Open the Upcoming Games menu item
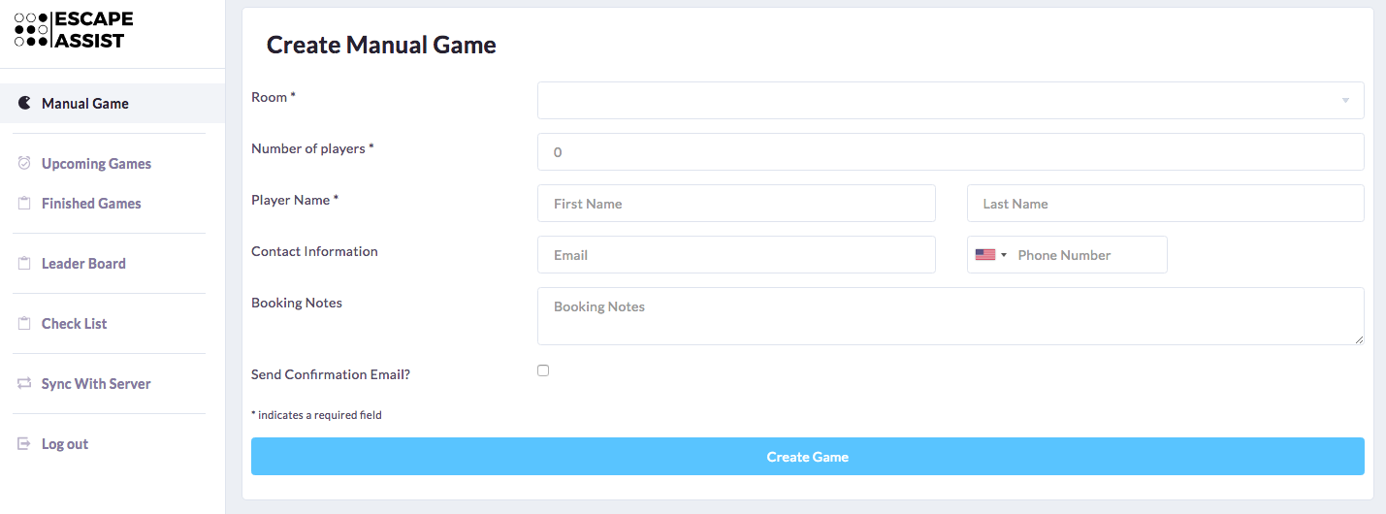The width and height of the screenshot is (1386, 514). coord(96,163)
